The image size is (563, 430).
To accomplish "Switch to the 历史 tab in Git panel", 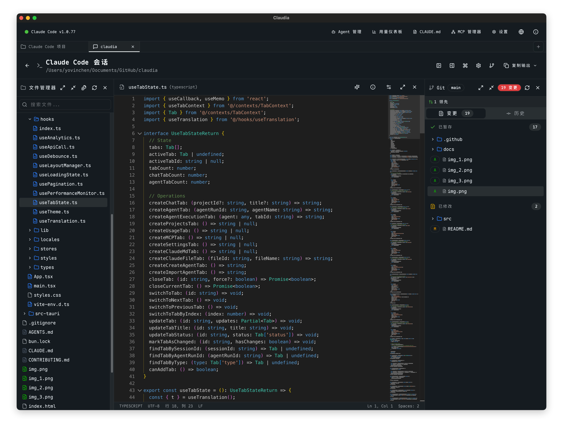I will point(516,113).
